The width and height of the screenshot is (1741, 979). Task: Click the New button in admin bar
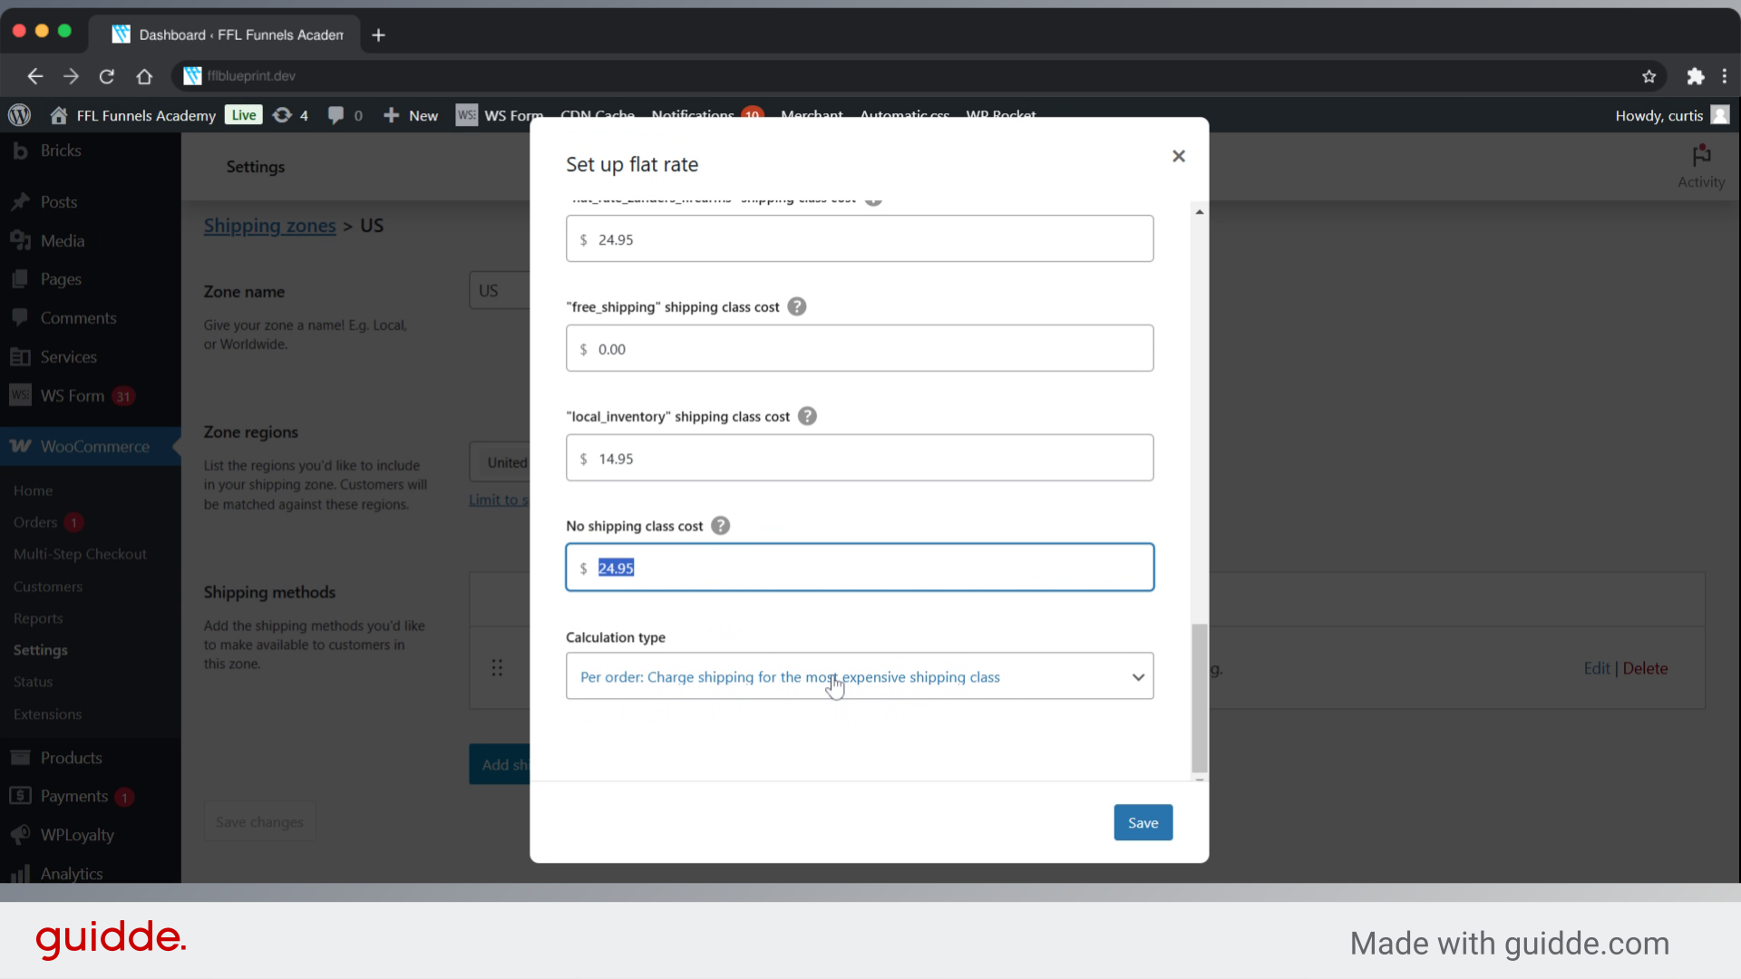[411, 115]
